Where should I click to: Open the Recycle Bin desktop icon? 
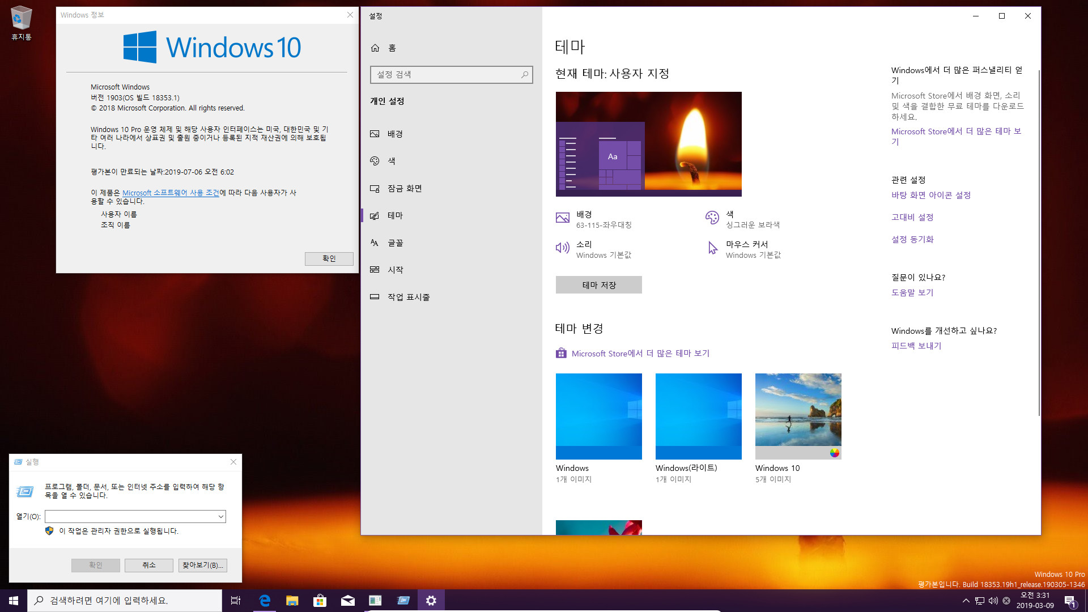click(x=21, y=23)
